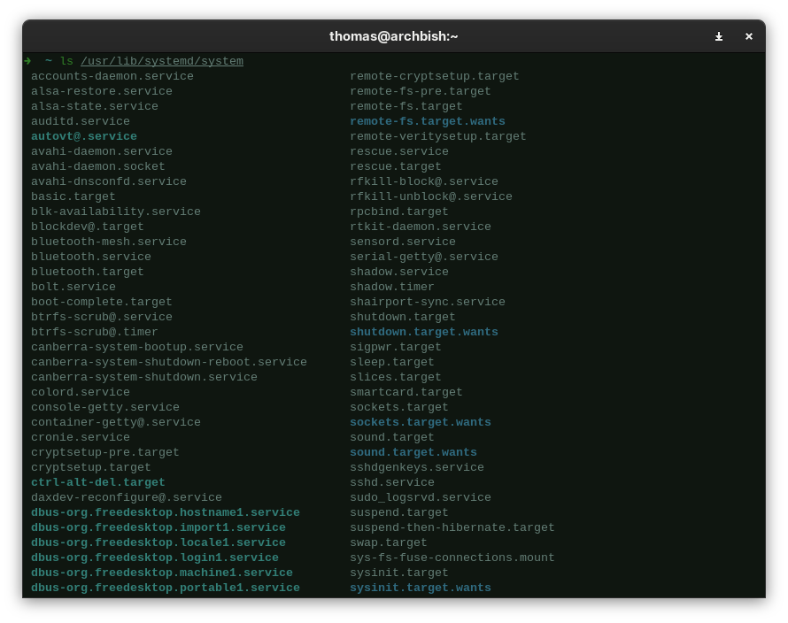The width and height of the screenshot is (788, 623).
Task: Click the thomas@archbish:~ window title
Action: click(x=393, y=36)
